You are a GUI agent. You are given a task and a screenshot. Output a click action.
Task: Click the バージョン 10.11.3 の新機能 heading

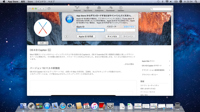coord(45,68)
